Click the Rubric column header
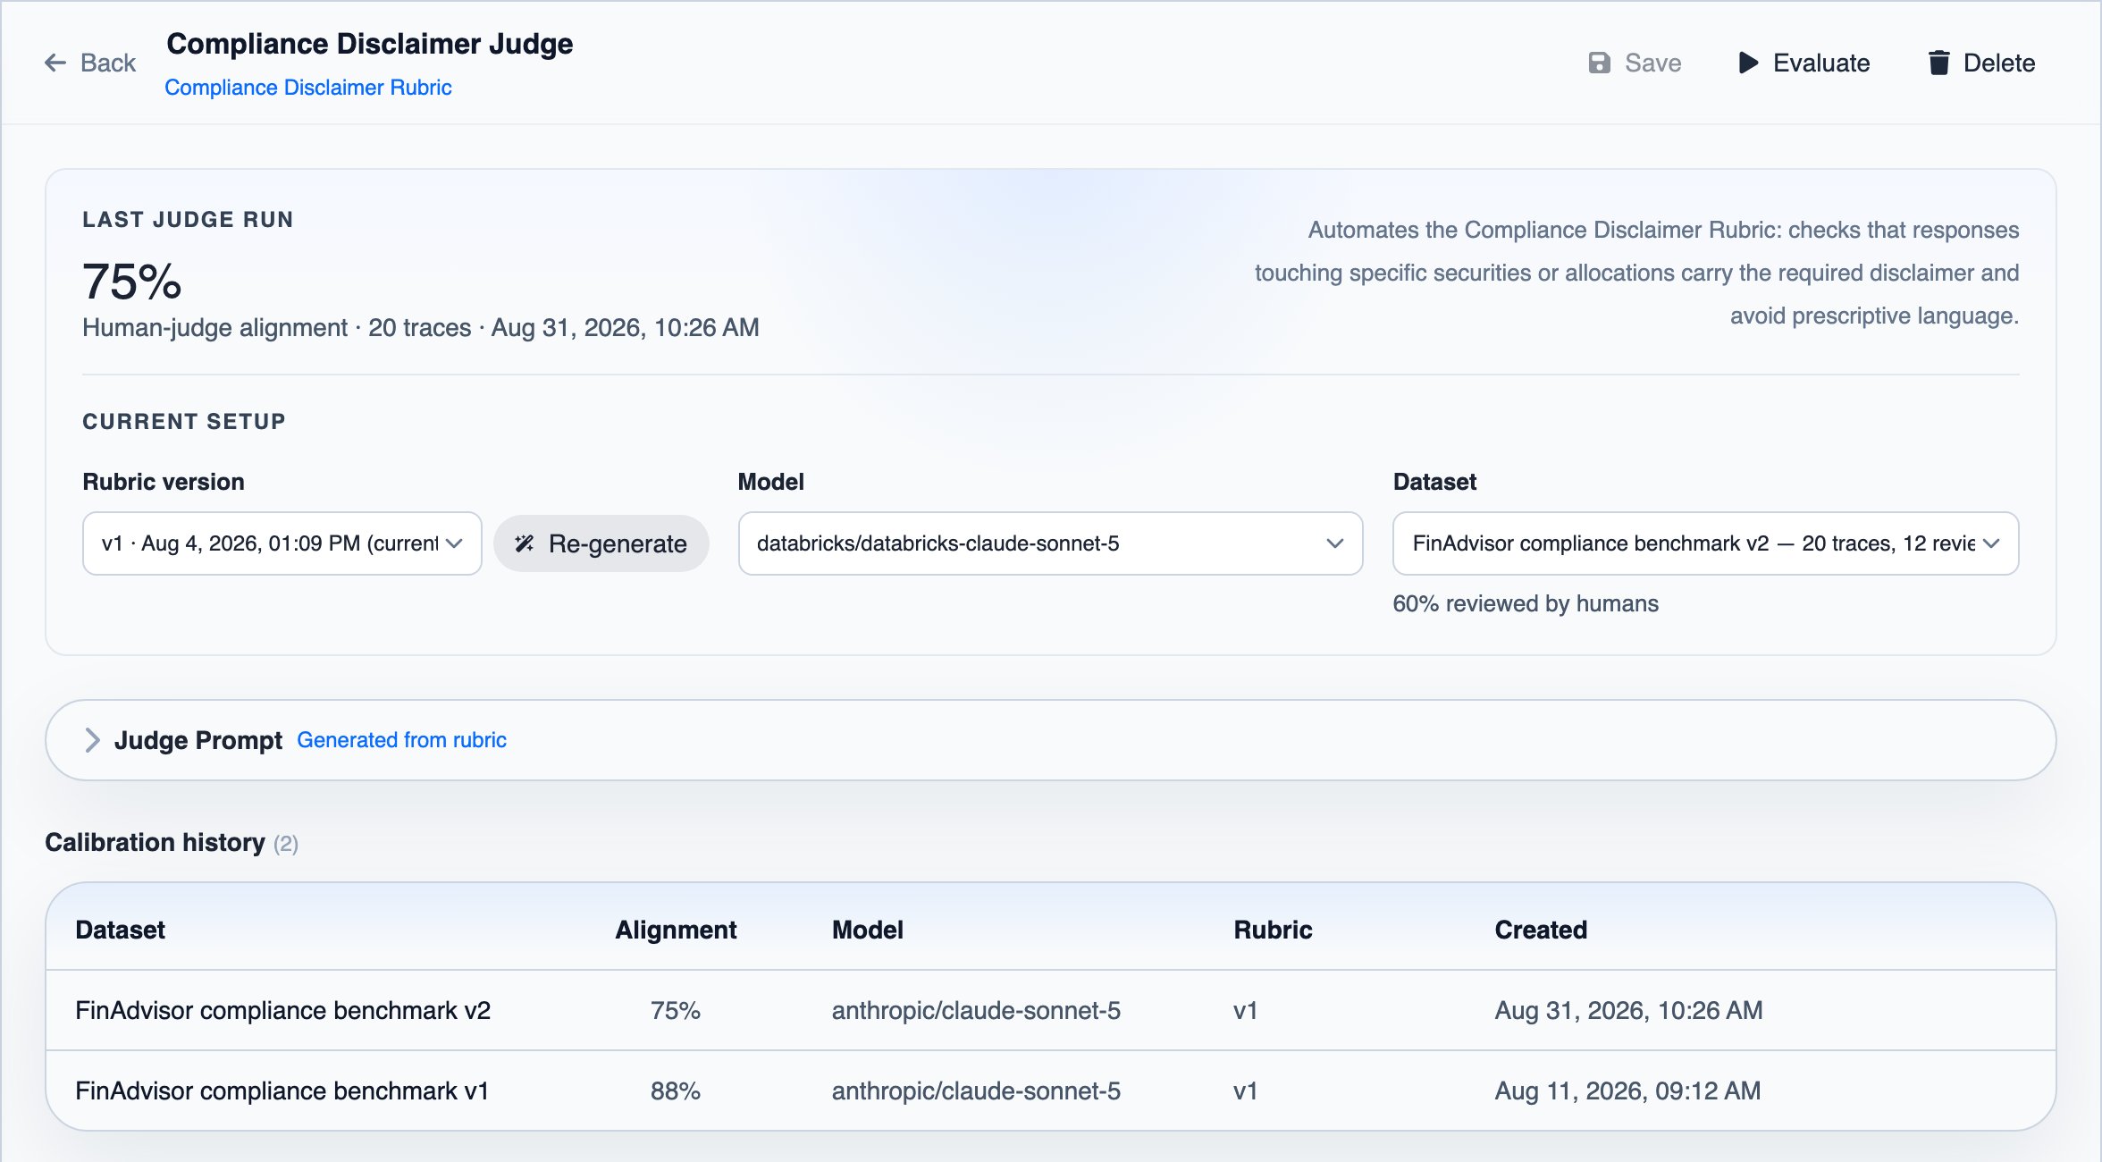Screen dimensions: 2102x1162 pyautogui.click(x=1273, y=930)
